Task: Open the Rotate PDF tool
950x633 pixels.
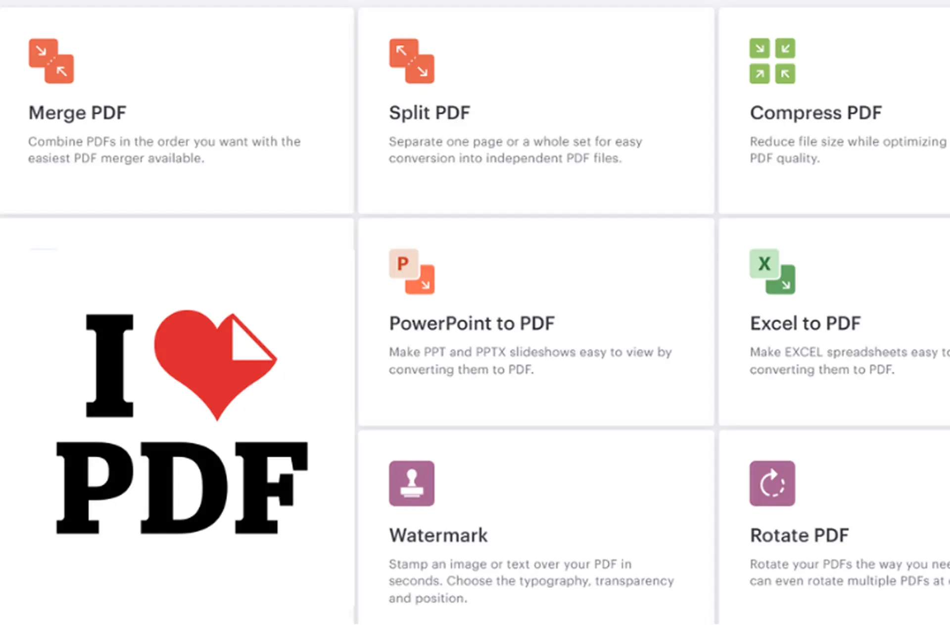Action: tap(799, 535)
